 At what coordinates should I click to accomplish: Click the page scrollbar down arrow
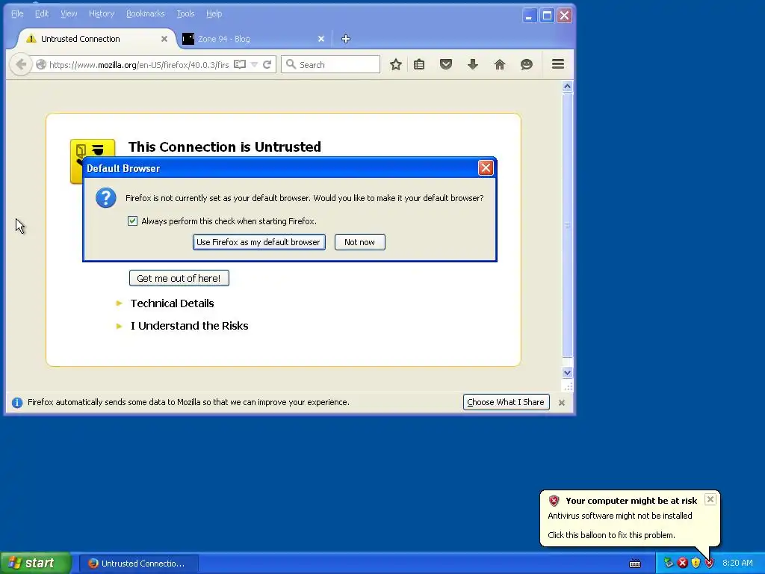(x=567, y=373)
